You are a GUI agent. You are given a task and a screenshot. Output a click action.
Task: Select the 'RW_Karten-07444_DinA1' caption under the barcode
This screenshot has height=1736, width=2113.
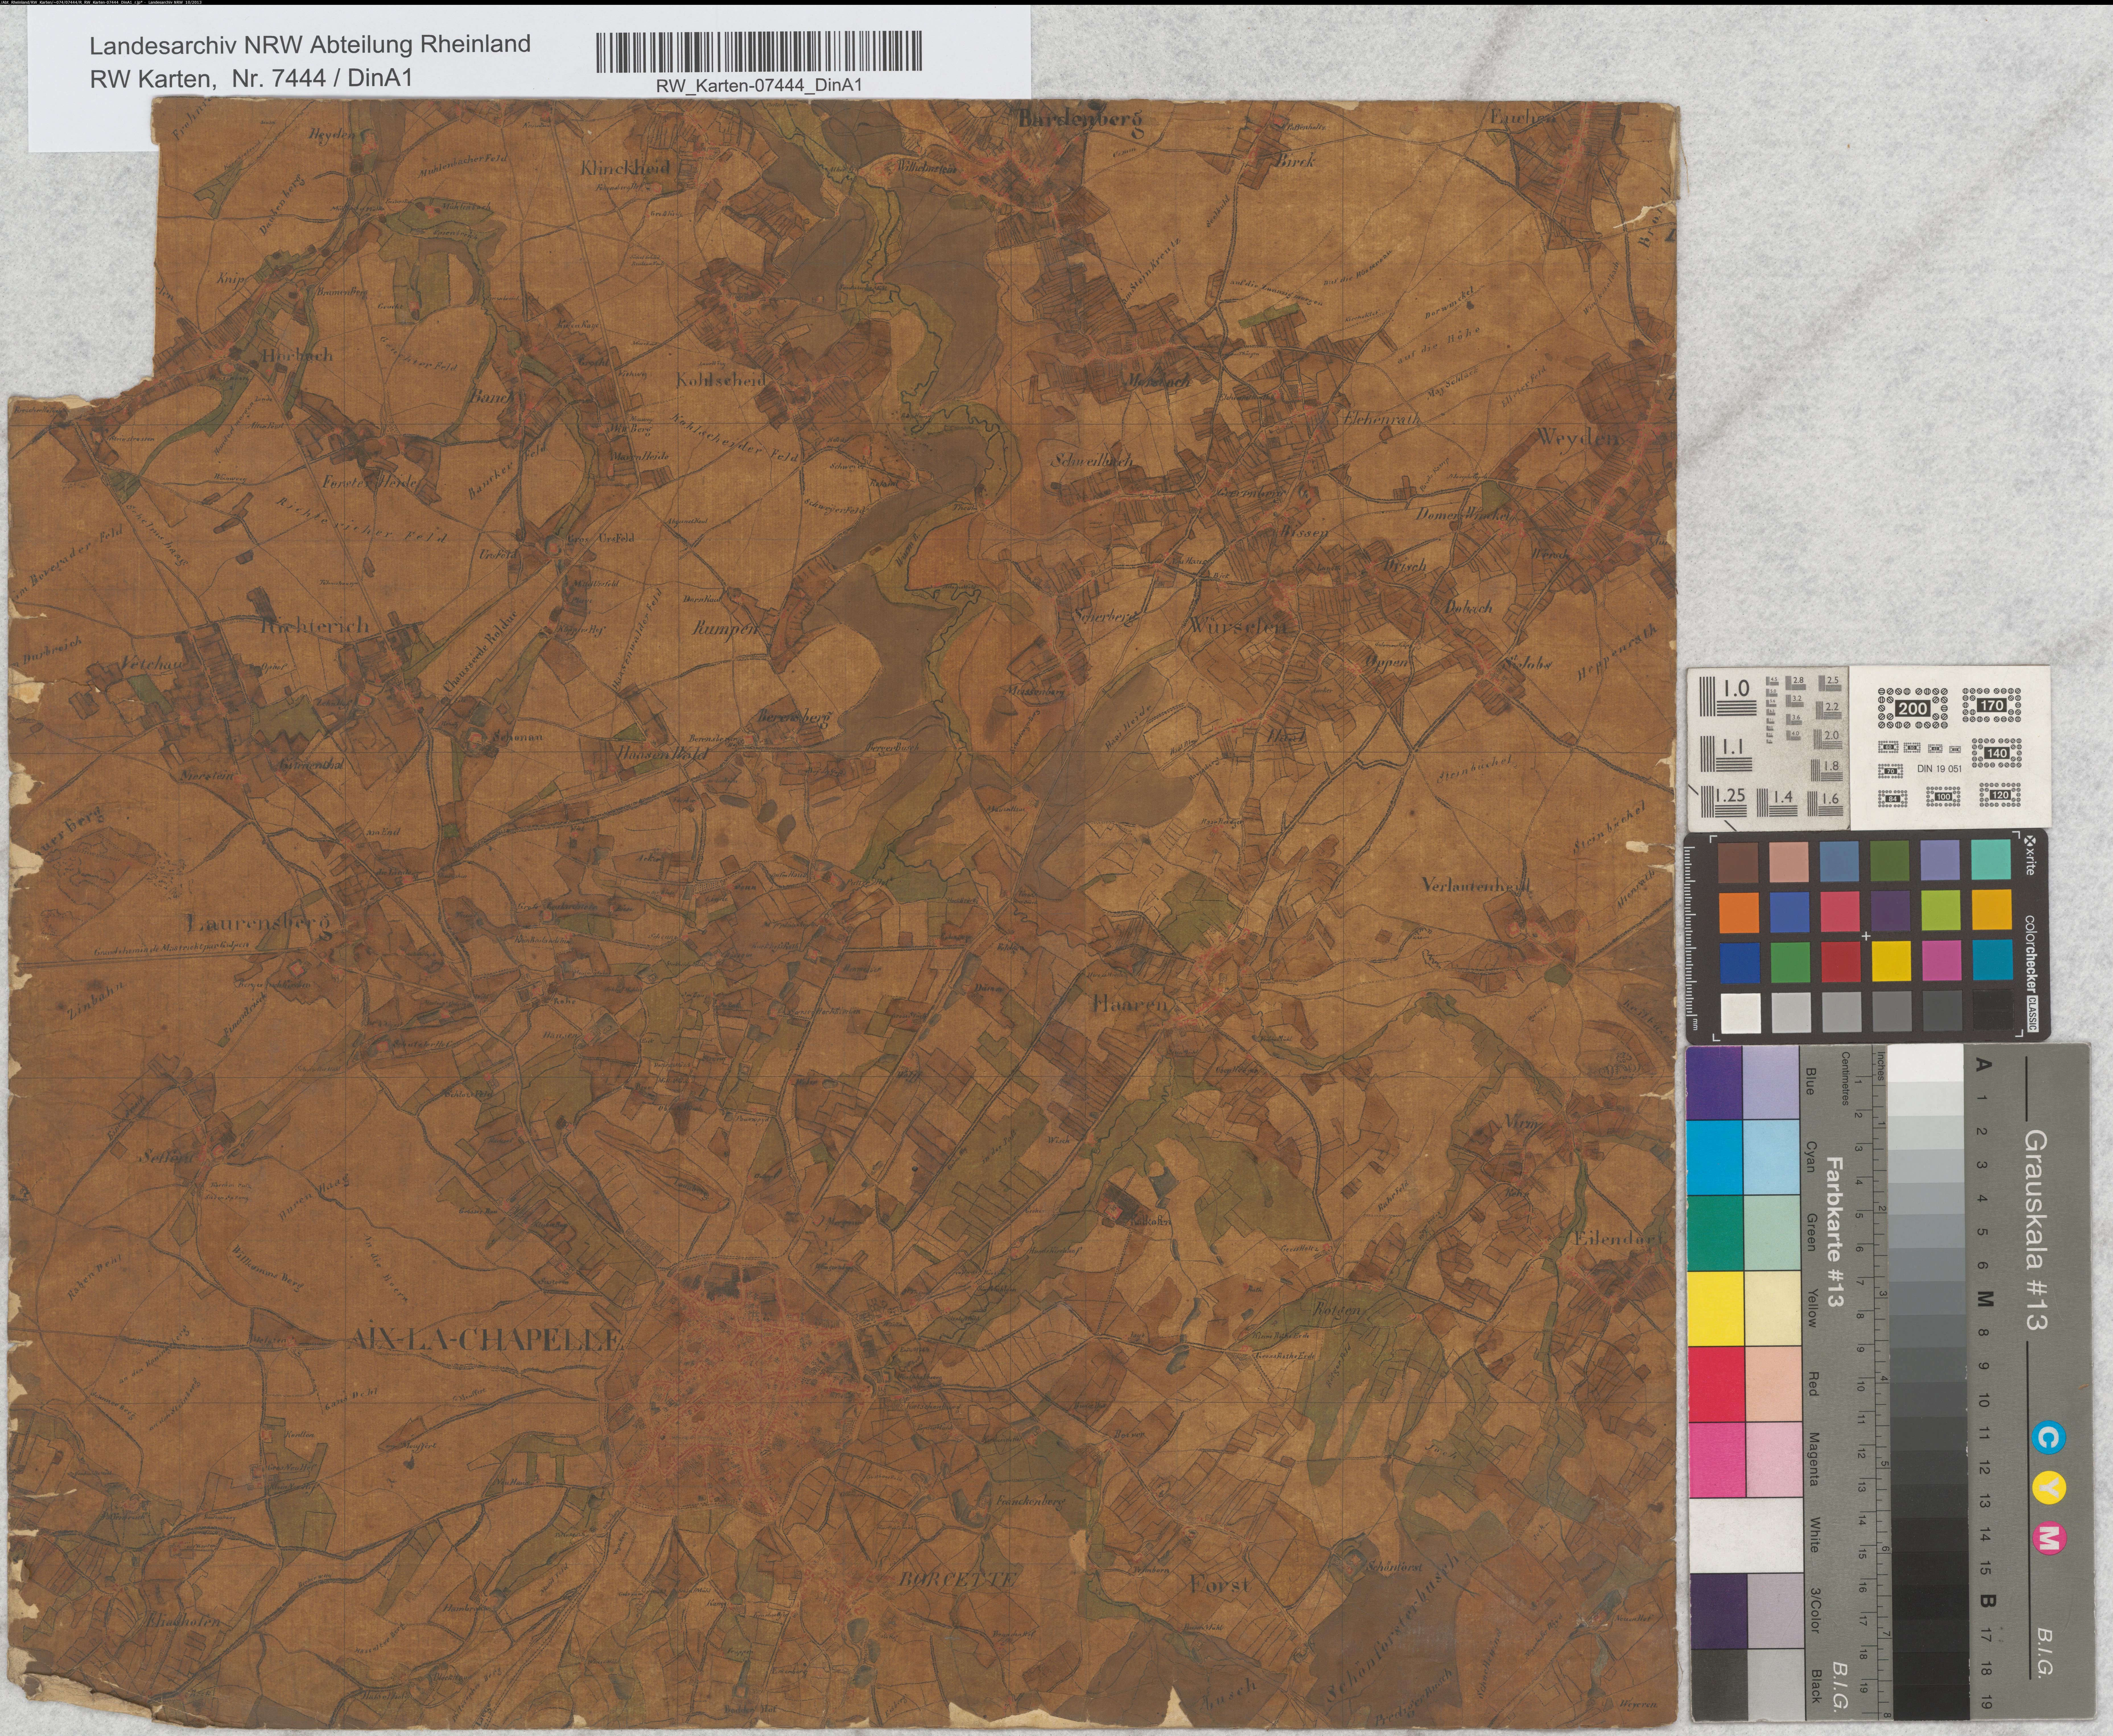(759, 86)
